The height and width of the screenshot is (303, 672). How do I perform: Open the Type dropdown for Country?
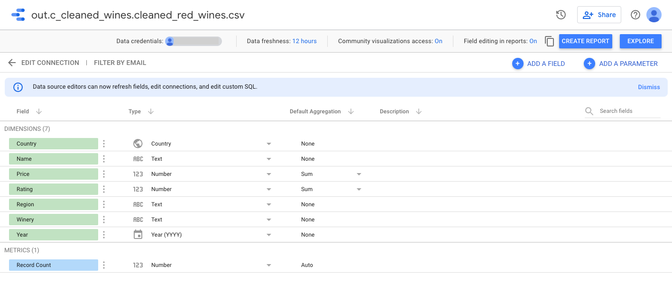click(x=268, y=143)
